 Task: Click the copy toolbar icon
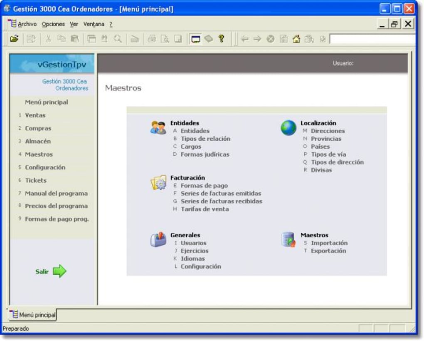62,39
